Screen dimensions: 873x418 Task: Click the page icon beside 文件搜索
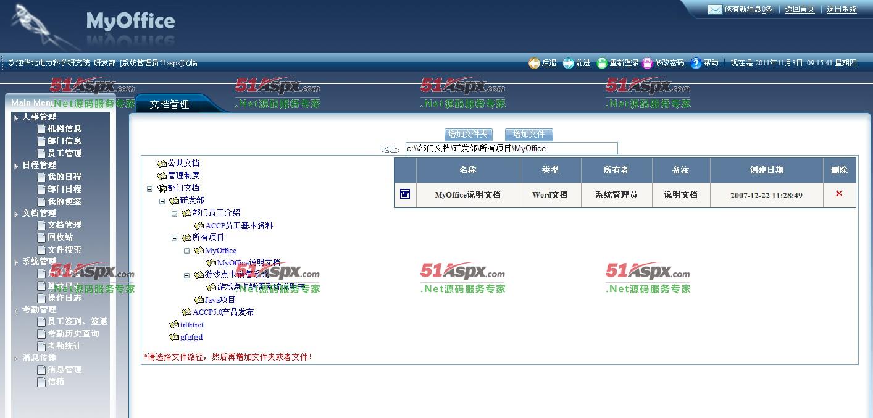[x=41, y=249]
